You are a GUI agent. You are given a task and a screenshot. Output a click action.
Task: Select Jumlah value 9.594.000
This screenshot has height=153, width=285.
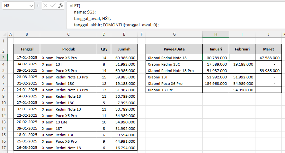(124, 135)
